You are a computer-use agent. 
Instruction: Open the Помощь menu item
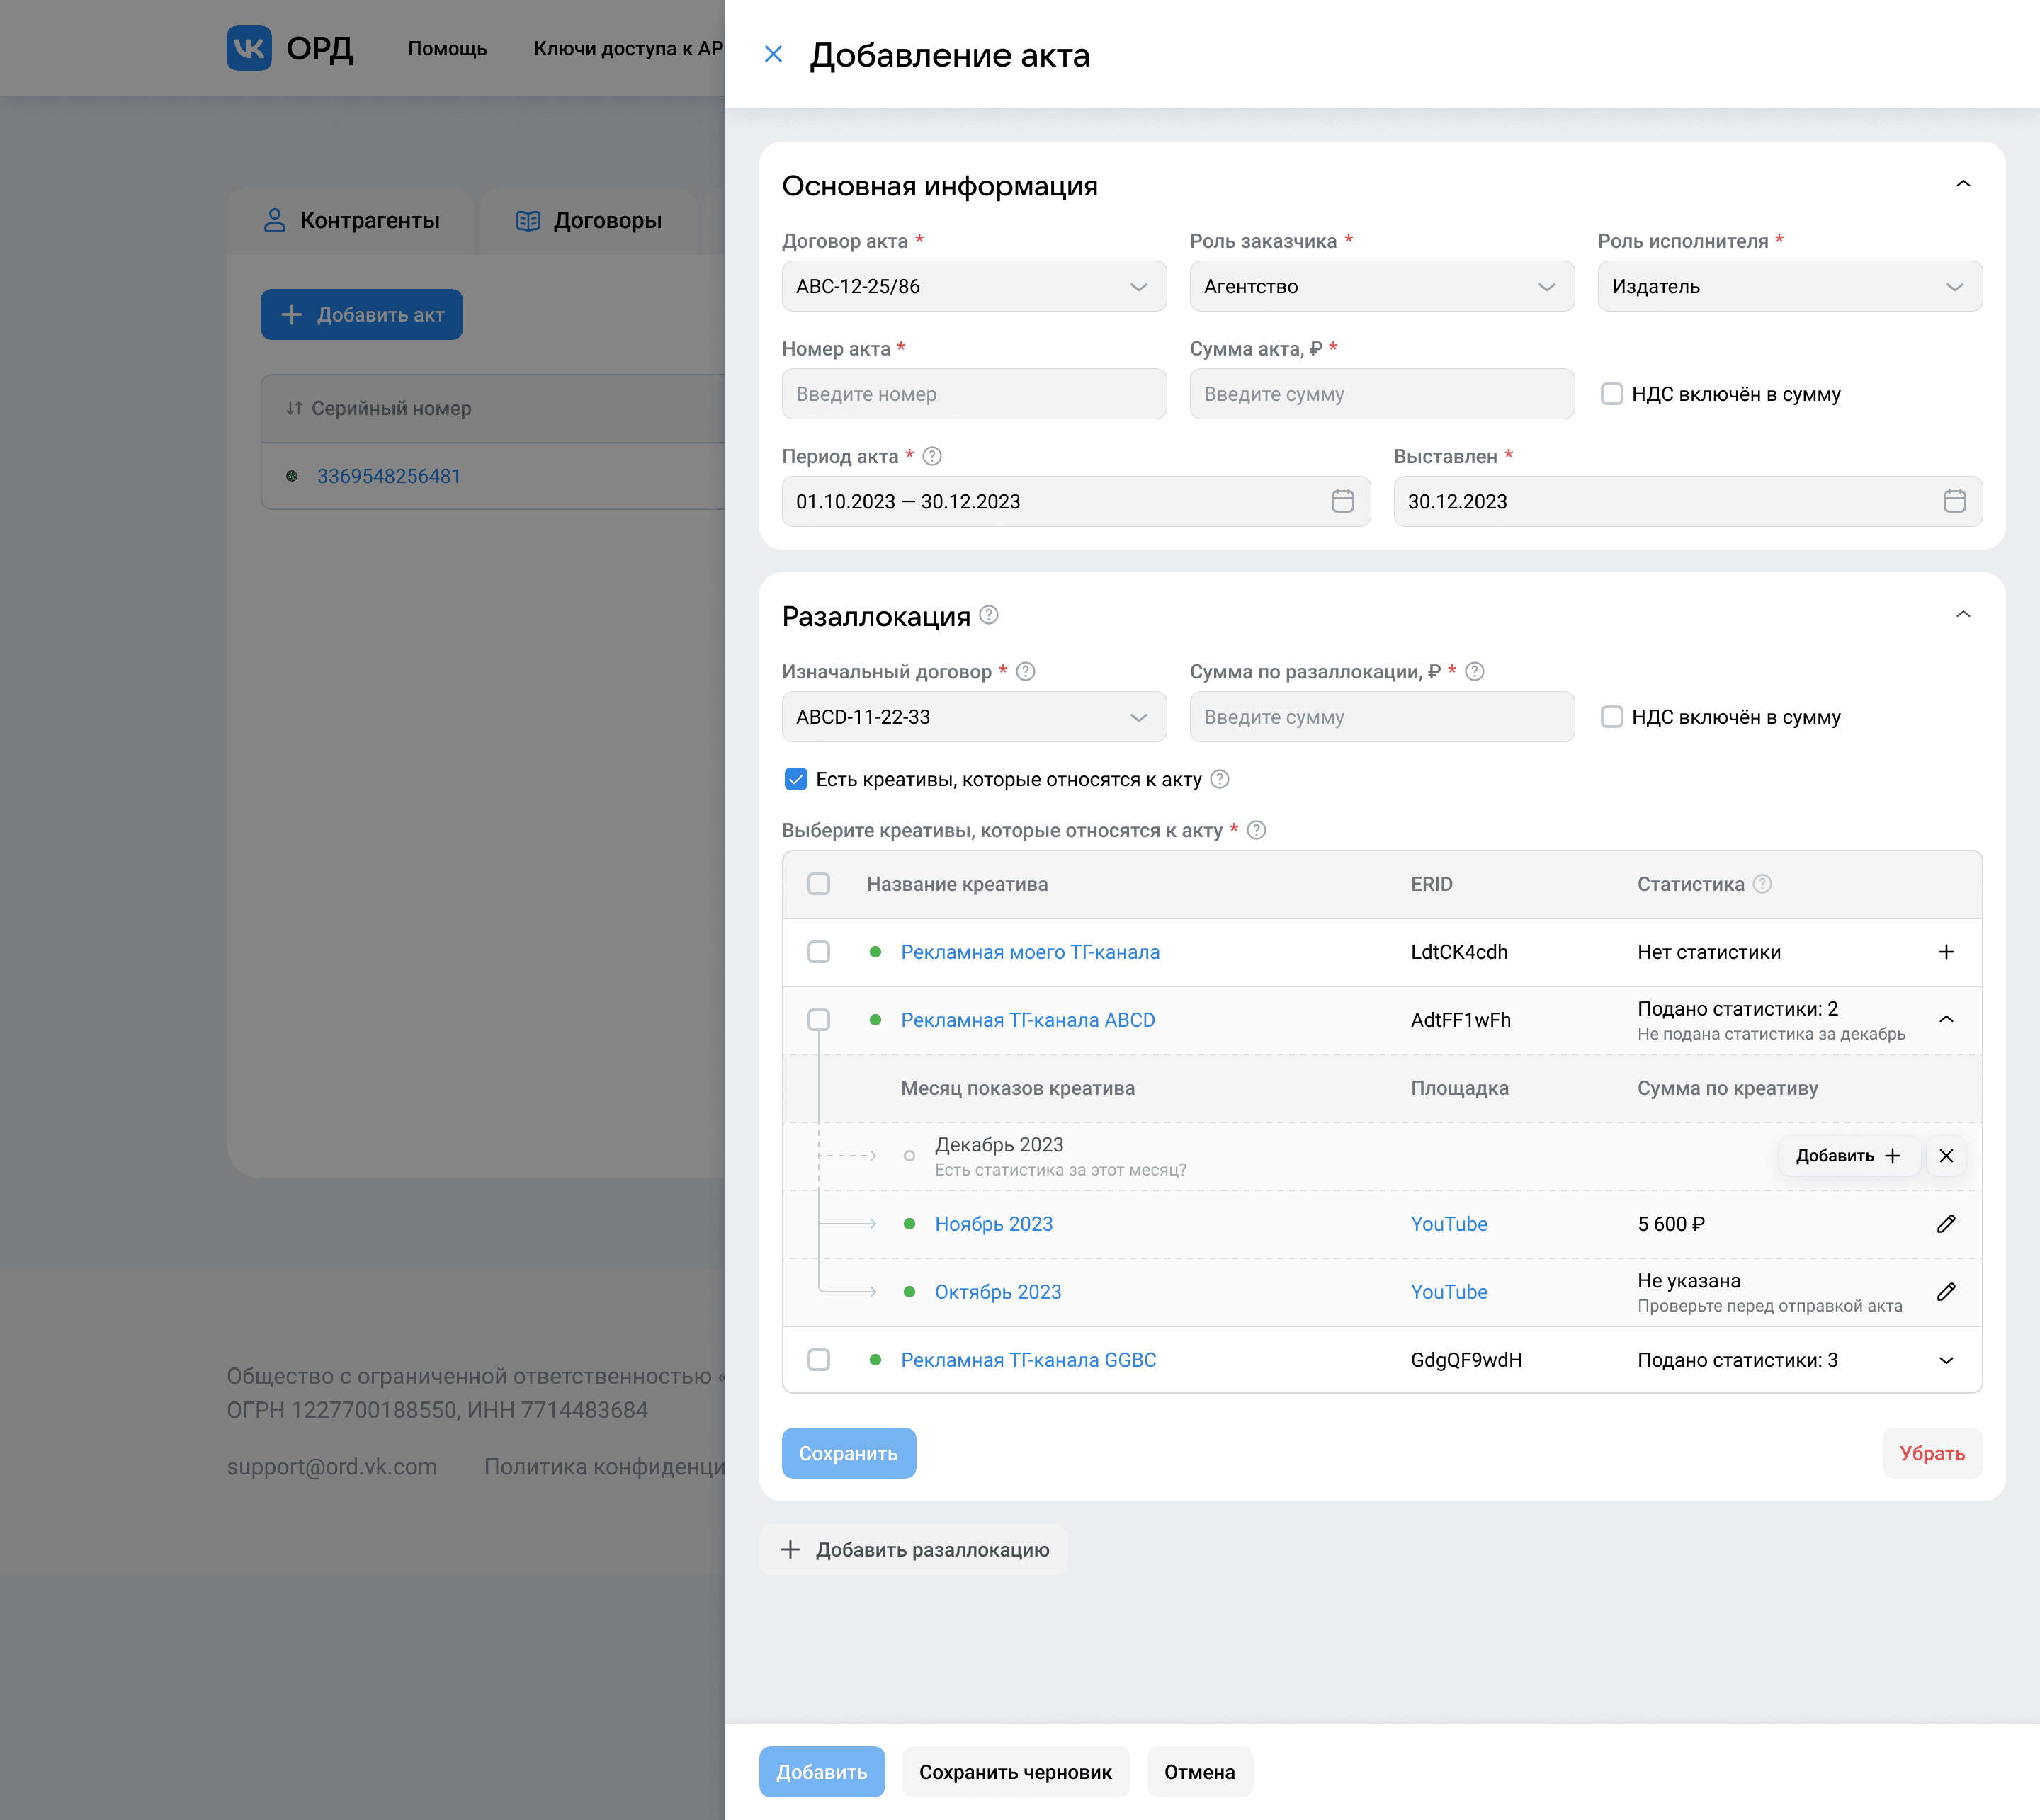click(447, 49)
